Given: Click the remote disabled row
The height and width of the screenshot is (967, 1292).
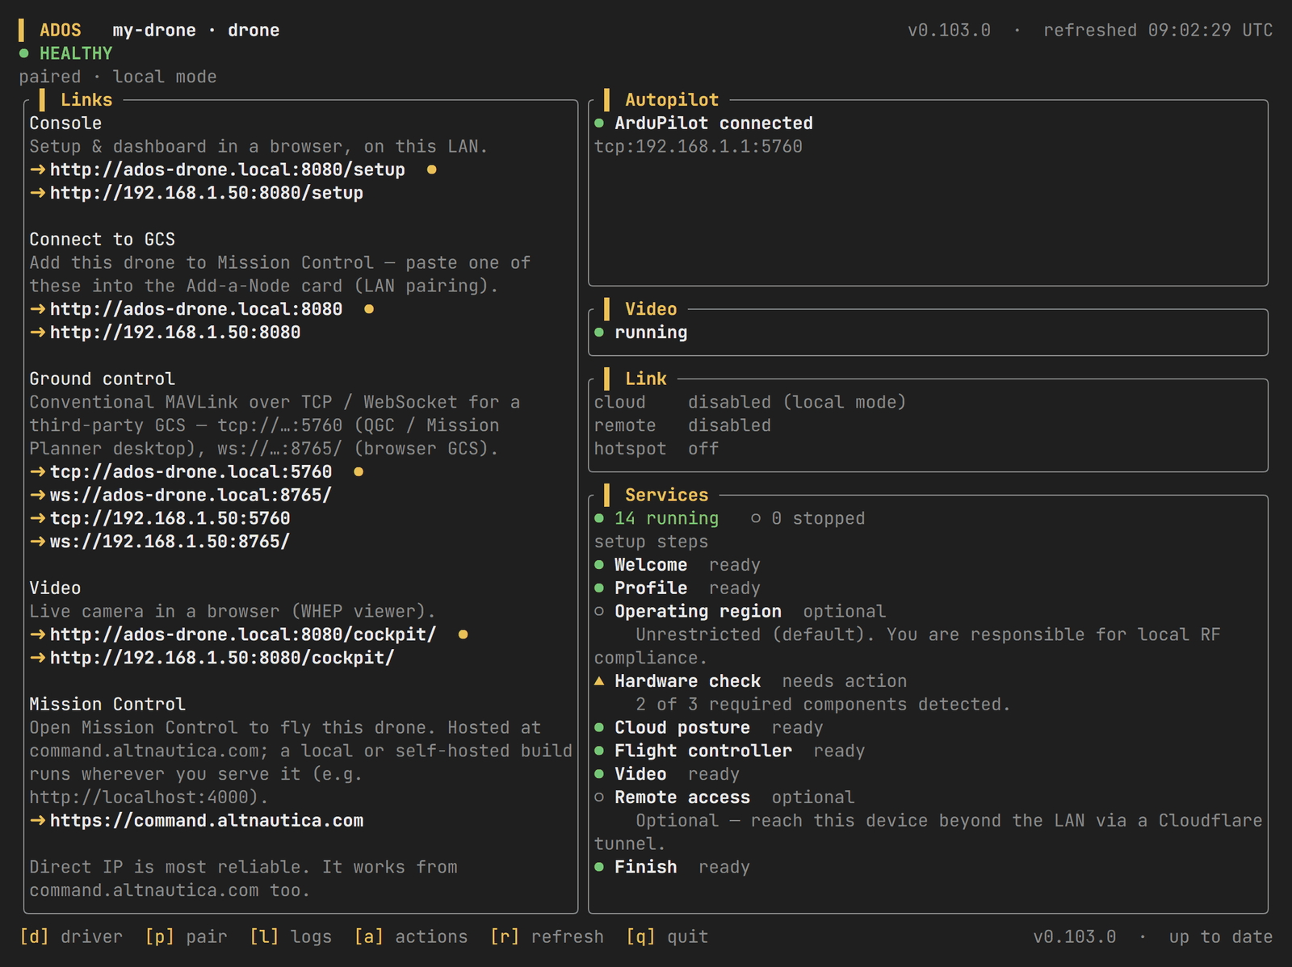Looking at the screenshot, I should [x=682, y=425].
